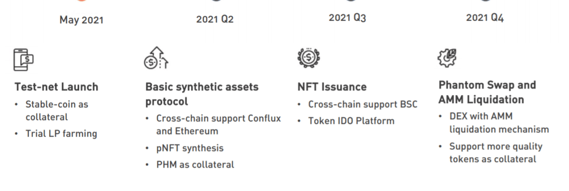Click the NFT Issuance coin badge icon
The width and height of the screenshot is (569, 191).
309,58
